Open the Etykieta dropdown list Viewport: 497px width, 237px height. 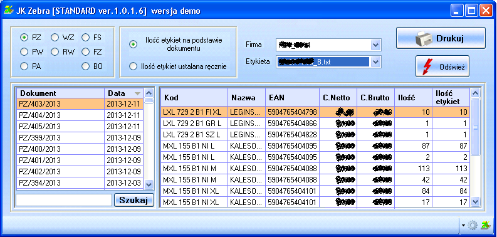point(375,62)
